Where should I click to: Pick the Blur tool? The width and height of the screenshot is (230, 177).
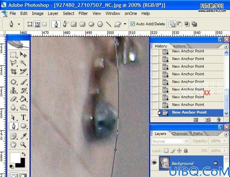click(13, 107)
